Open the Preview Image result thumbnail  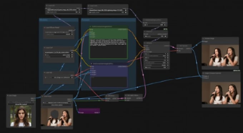click(220, 55)
